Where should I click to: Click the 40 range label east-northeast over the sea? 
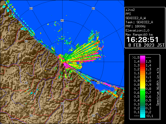[x=98, y=41]
